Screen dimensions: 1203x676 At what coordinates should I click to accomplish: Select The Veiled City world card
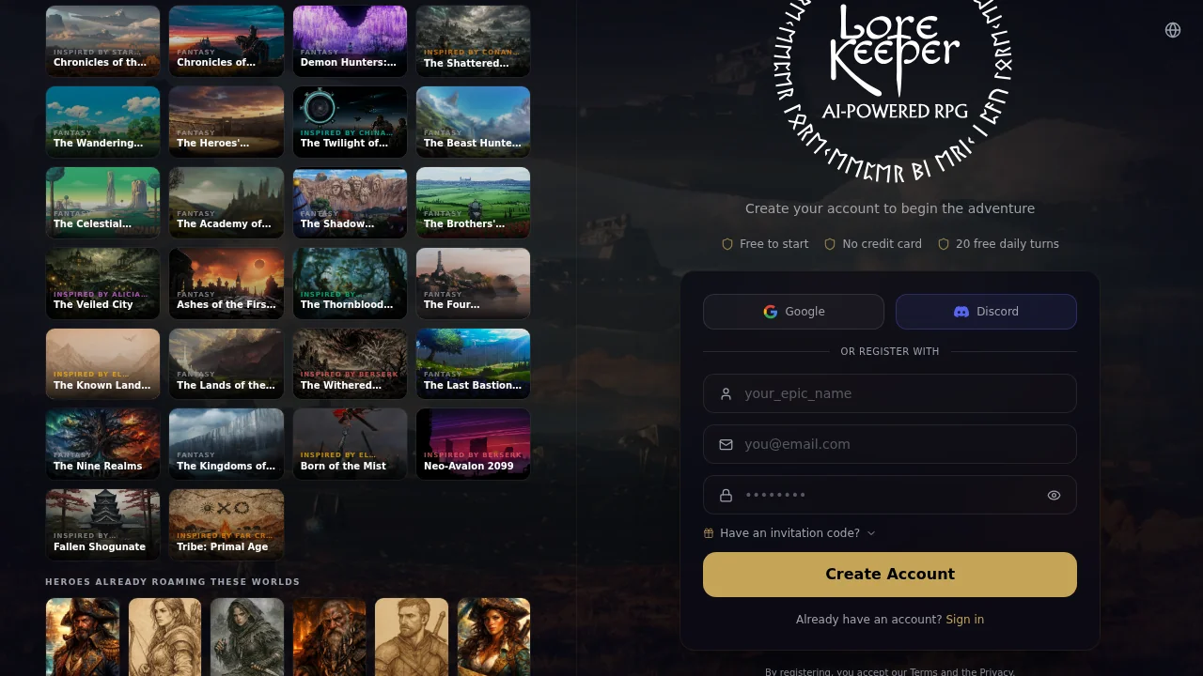point(102,283)
